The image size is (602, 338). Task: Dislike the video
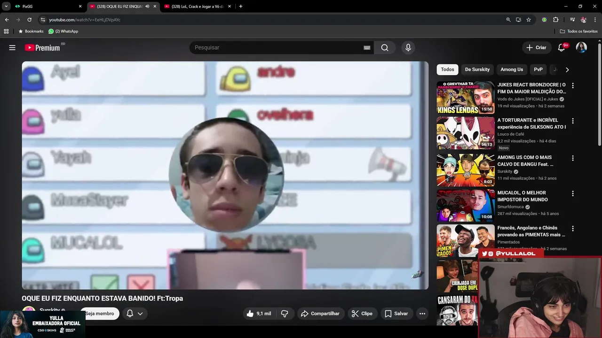click(285, 314)
